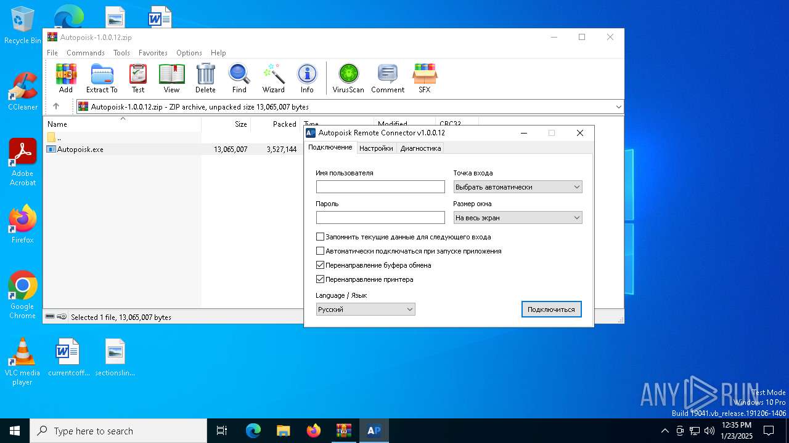
Task: Open the Options menu
Action: coord(189,53)
